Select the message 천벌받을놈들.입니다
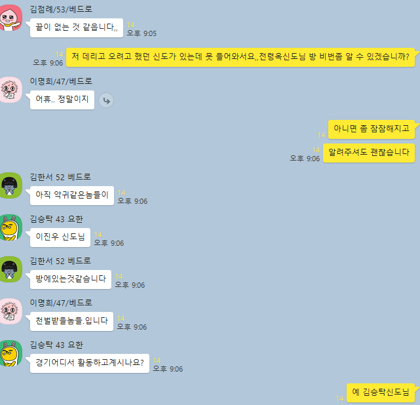Image resolution: width=420 pixels, height=405 pixels. 72,321
